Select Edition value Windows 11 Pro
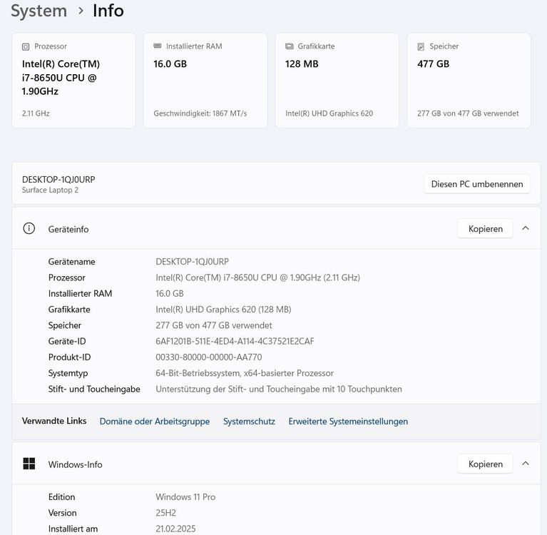The width and height of the screenshot is (547, 535). [x=185, y=496]
